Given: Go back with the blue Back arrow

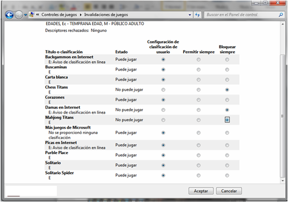Looking at the screenshot, I should (x=9, y=15).
